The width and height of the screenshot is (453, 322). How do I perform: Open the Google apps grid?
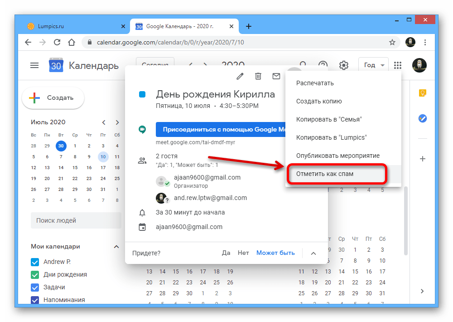tap(398, 65)
